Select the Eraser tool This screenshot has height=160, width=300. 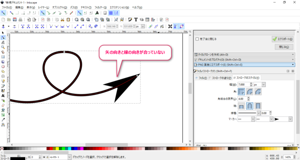pos(3,105)
